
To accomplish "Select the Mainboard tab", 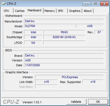I will point(35,10).
